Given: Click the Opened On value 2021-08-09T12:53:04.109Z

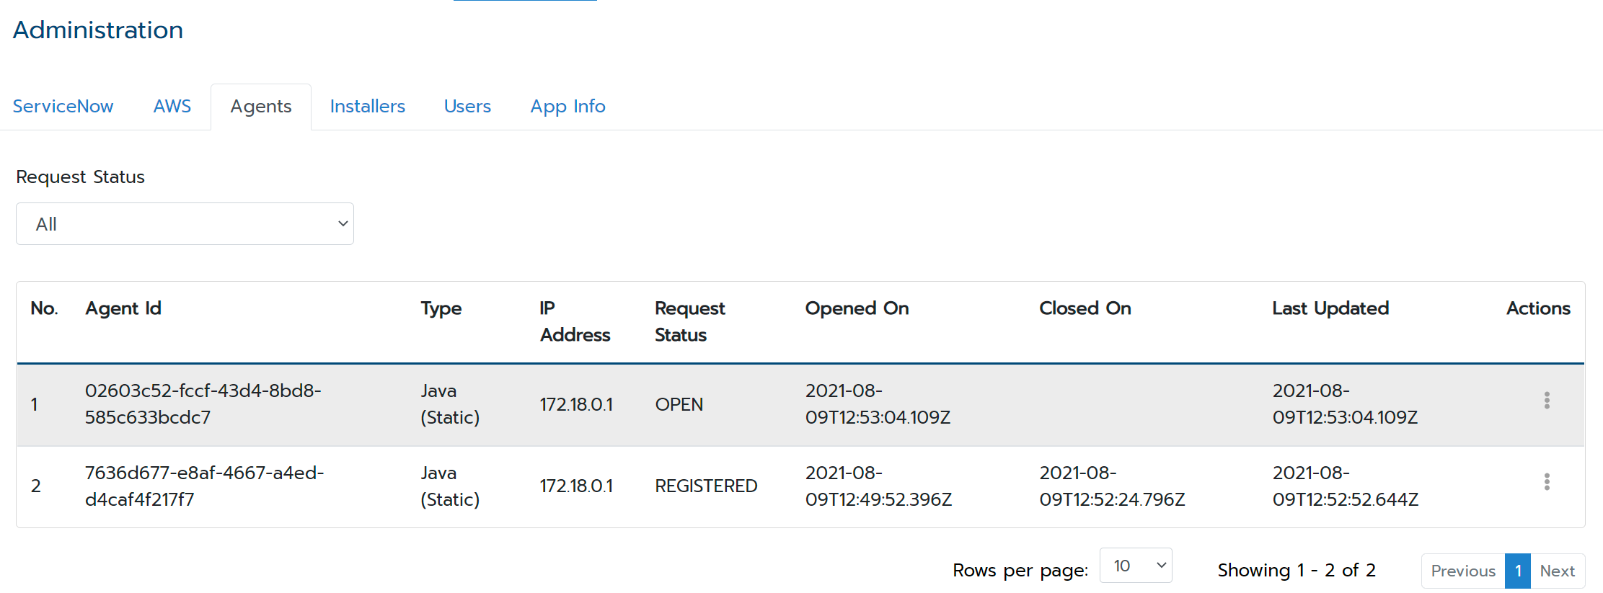Looking at the screenshot, I should pos(878,404).
